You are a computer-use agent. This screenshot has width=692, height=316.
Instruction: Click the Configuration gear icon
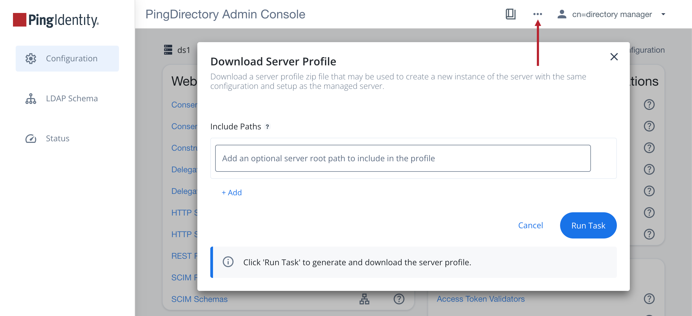click(31, 58)
